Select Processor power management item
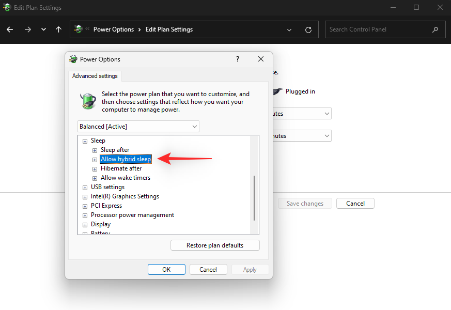This screenshot has width=451, height=310. click(x=132, y=215)
